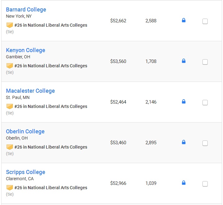223x205 pixels.
Task: Mark the Scripps College checkbox
Action: (205, 184)
